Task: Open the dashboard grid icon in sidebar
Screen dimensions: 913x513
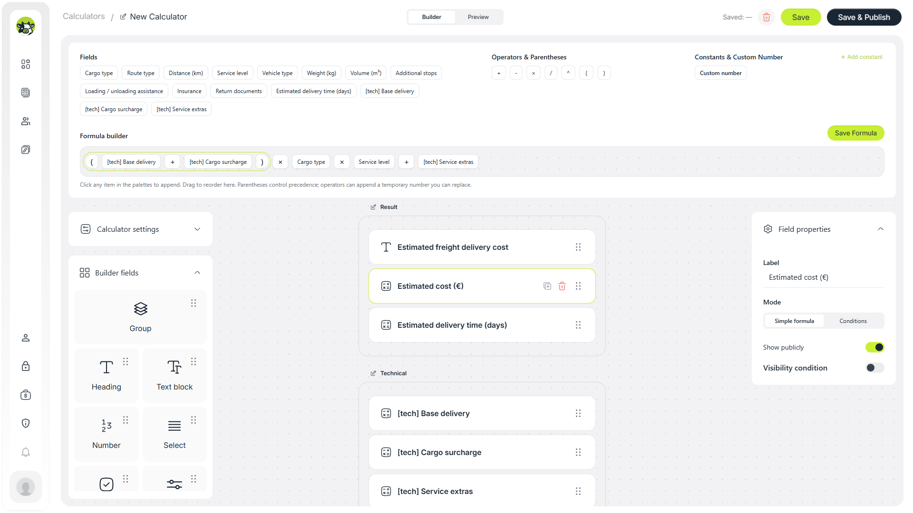Action: tap(26, 64)
